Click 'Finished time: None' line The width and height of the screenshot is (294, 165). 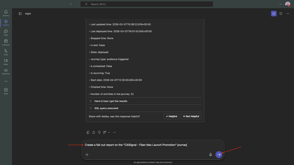(x=101, y=87)
